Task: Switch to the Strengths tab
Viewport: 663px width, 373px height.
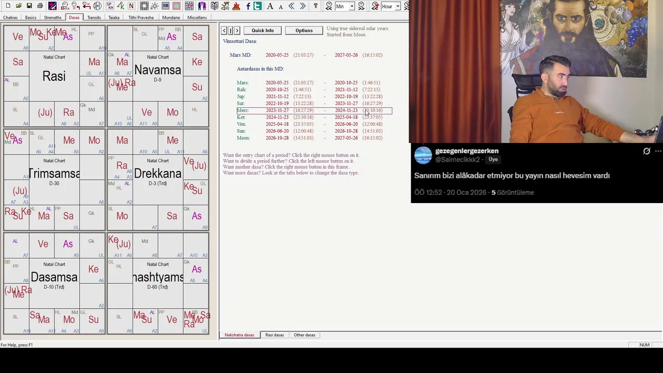Action: pyautogui.click(x=53, y=18)
